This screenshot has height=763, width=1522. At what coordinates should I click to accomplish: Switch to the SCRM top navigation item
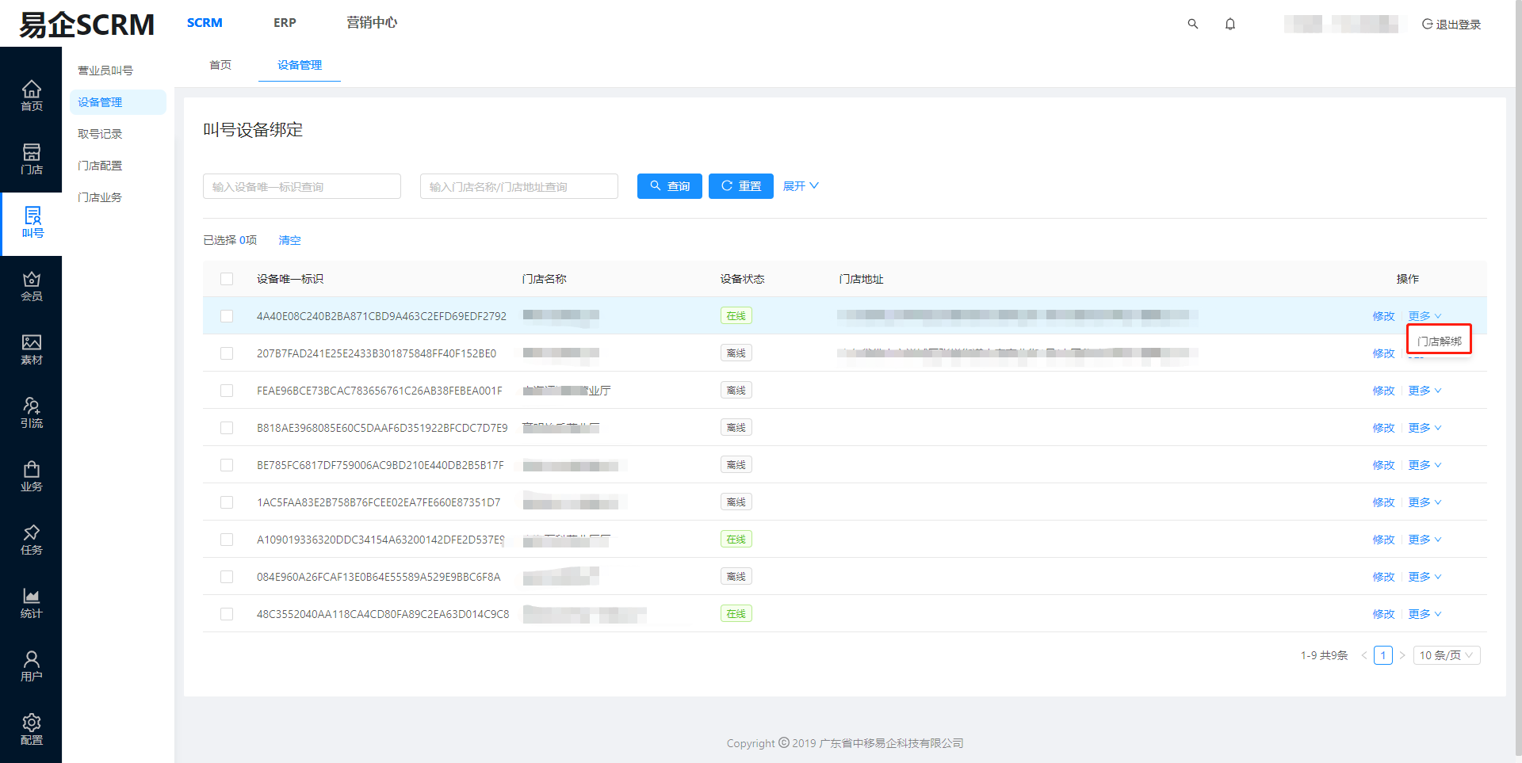205,23
